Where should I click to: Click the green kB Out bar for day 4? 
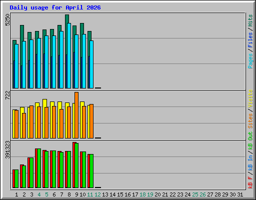(x=39, y=168)
